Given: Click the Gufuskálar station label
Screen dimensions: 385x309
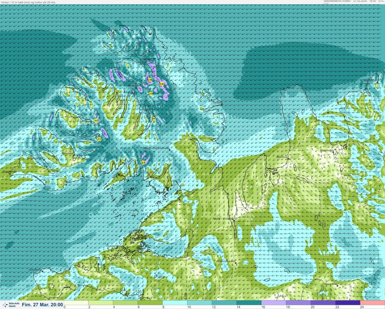Looking at the screenshot, I should [35, 270].
